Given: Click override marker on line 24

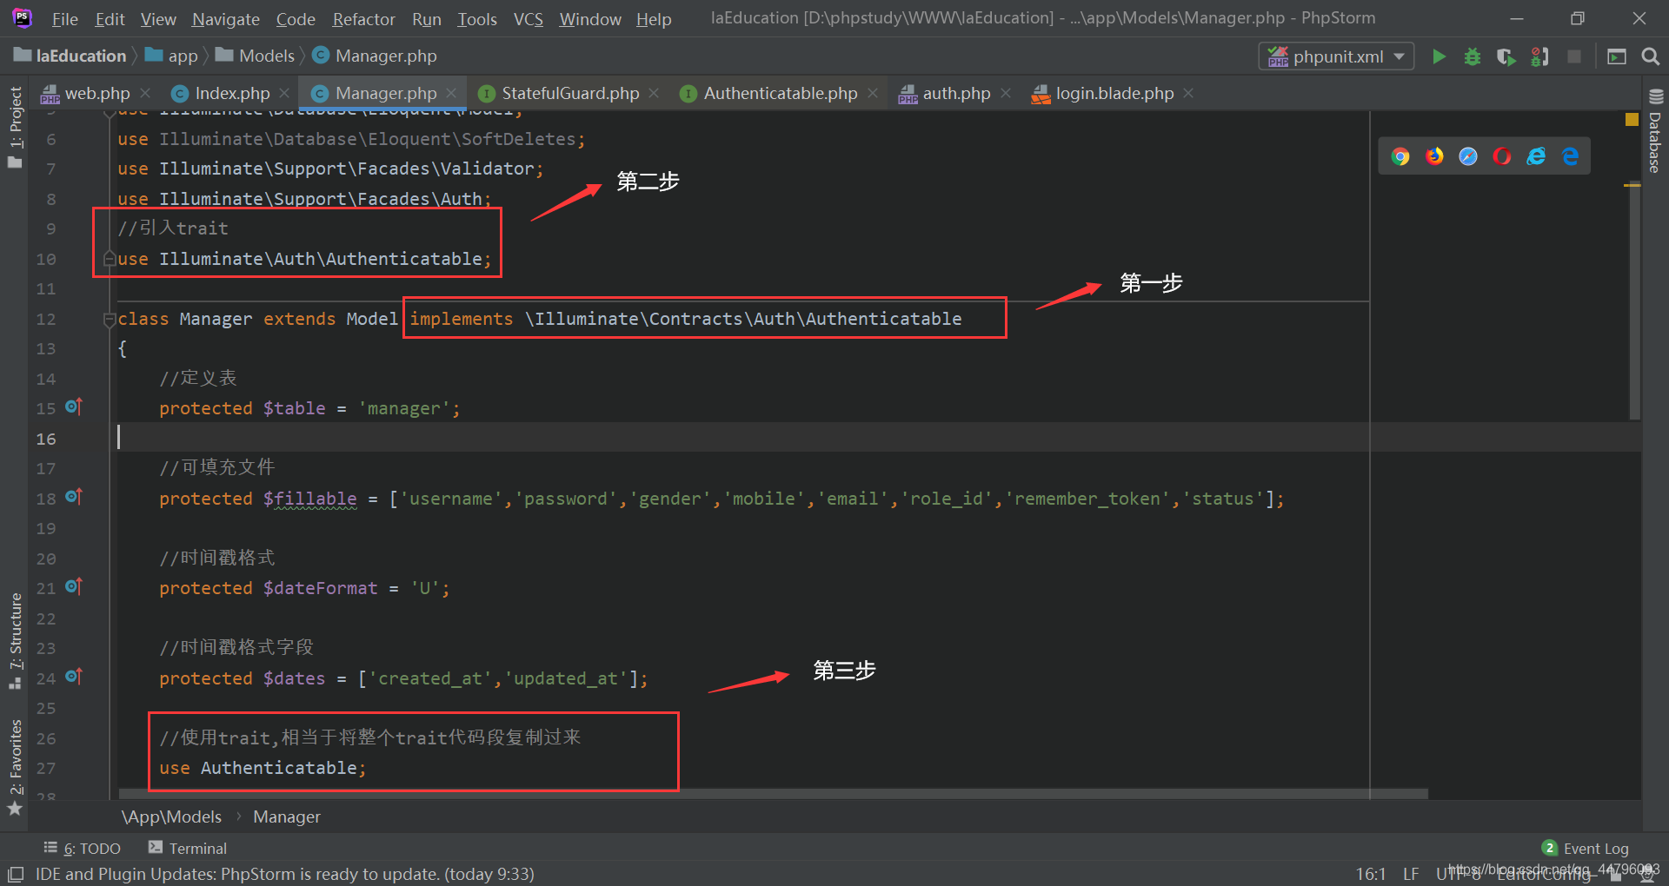Looking at the screenshot, I should pos(74,677).
